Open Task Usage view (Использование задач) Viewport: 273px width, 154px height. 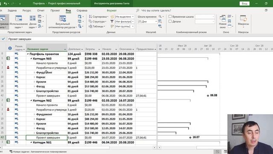click(x=18, y=22)
